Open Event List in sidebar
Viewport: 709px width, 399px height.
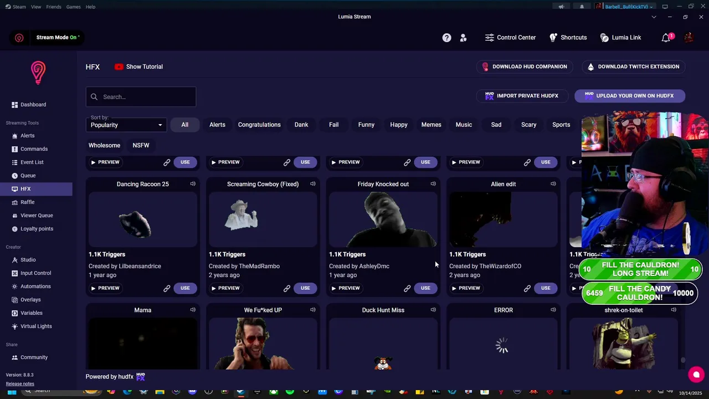click(x=32, y=162)
